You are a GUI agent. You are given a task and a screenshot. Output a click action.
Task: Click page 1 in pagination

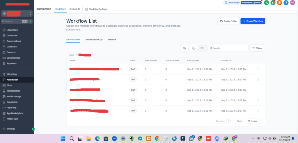[x=231, y=121]
